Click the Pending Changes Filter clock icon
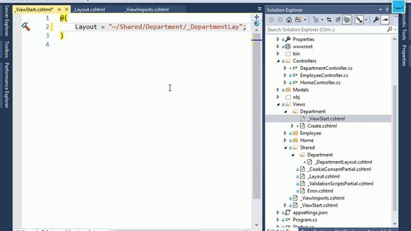Image resolution: width=411 pixels, height=231 pixels. coord(316,20)
